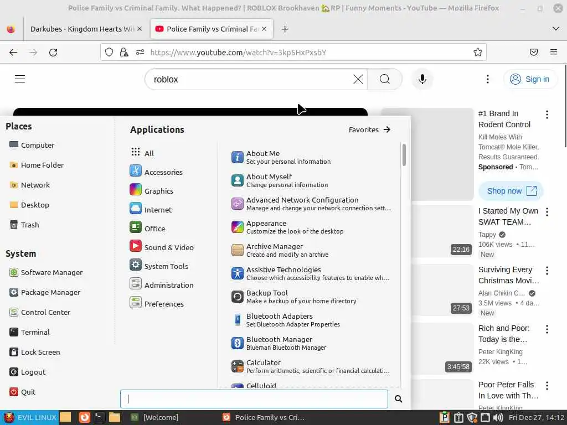Click [Welcome] taskbar window

coord(155,417)
